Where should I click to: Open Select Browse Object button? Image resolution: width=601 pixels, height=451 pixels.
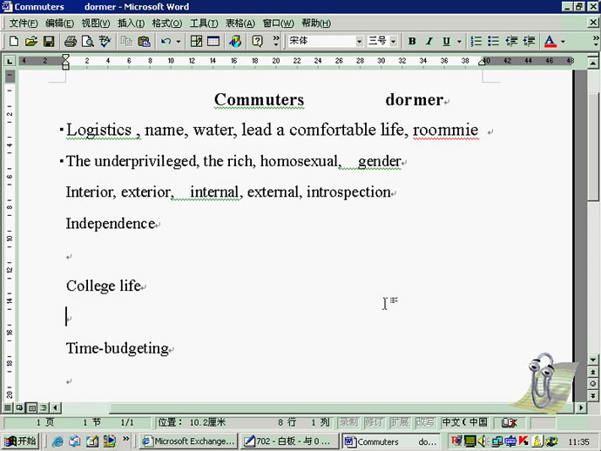[x=593, y=384]
